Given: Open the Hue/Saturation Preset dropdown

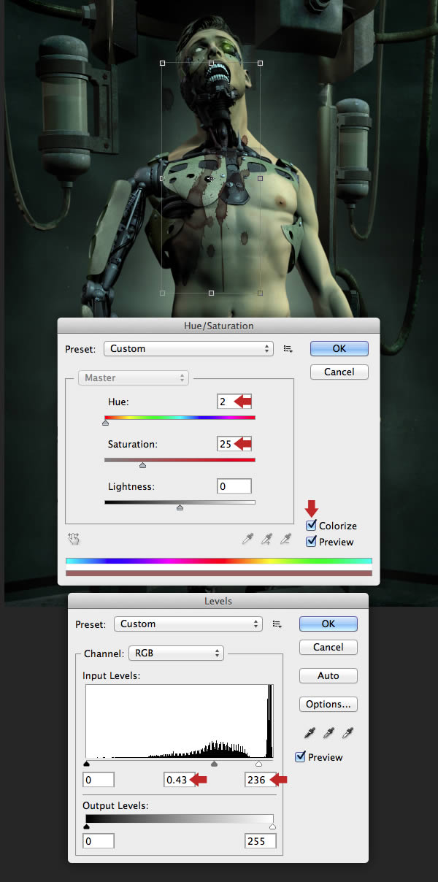Looking at the screenshot, I should (188, 349).
